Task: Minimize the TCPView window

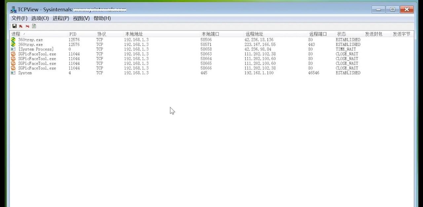Action: pyautogui.click(x=378, y=10)
